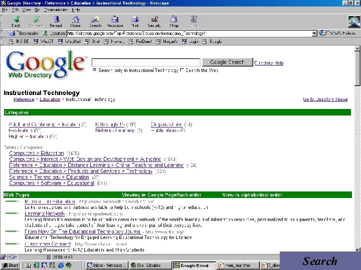Open the Organizations category link
361x270 pixels.
(166, 124)
